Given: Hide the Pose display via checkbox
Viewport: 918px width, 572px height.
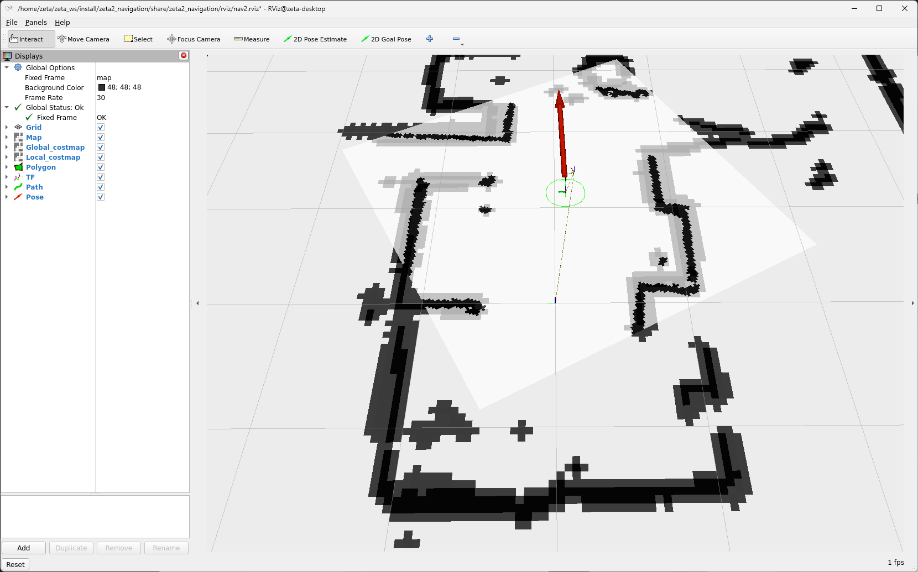Looking at the screenshot, I should point(101,197).
